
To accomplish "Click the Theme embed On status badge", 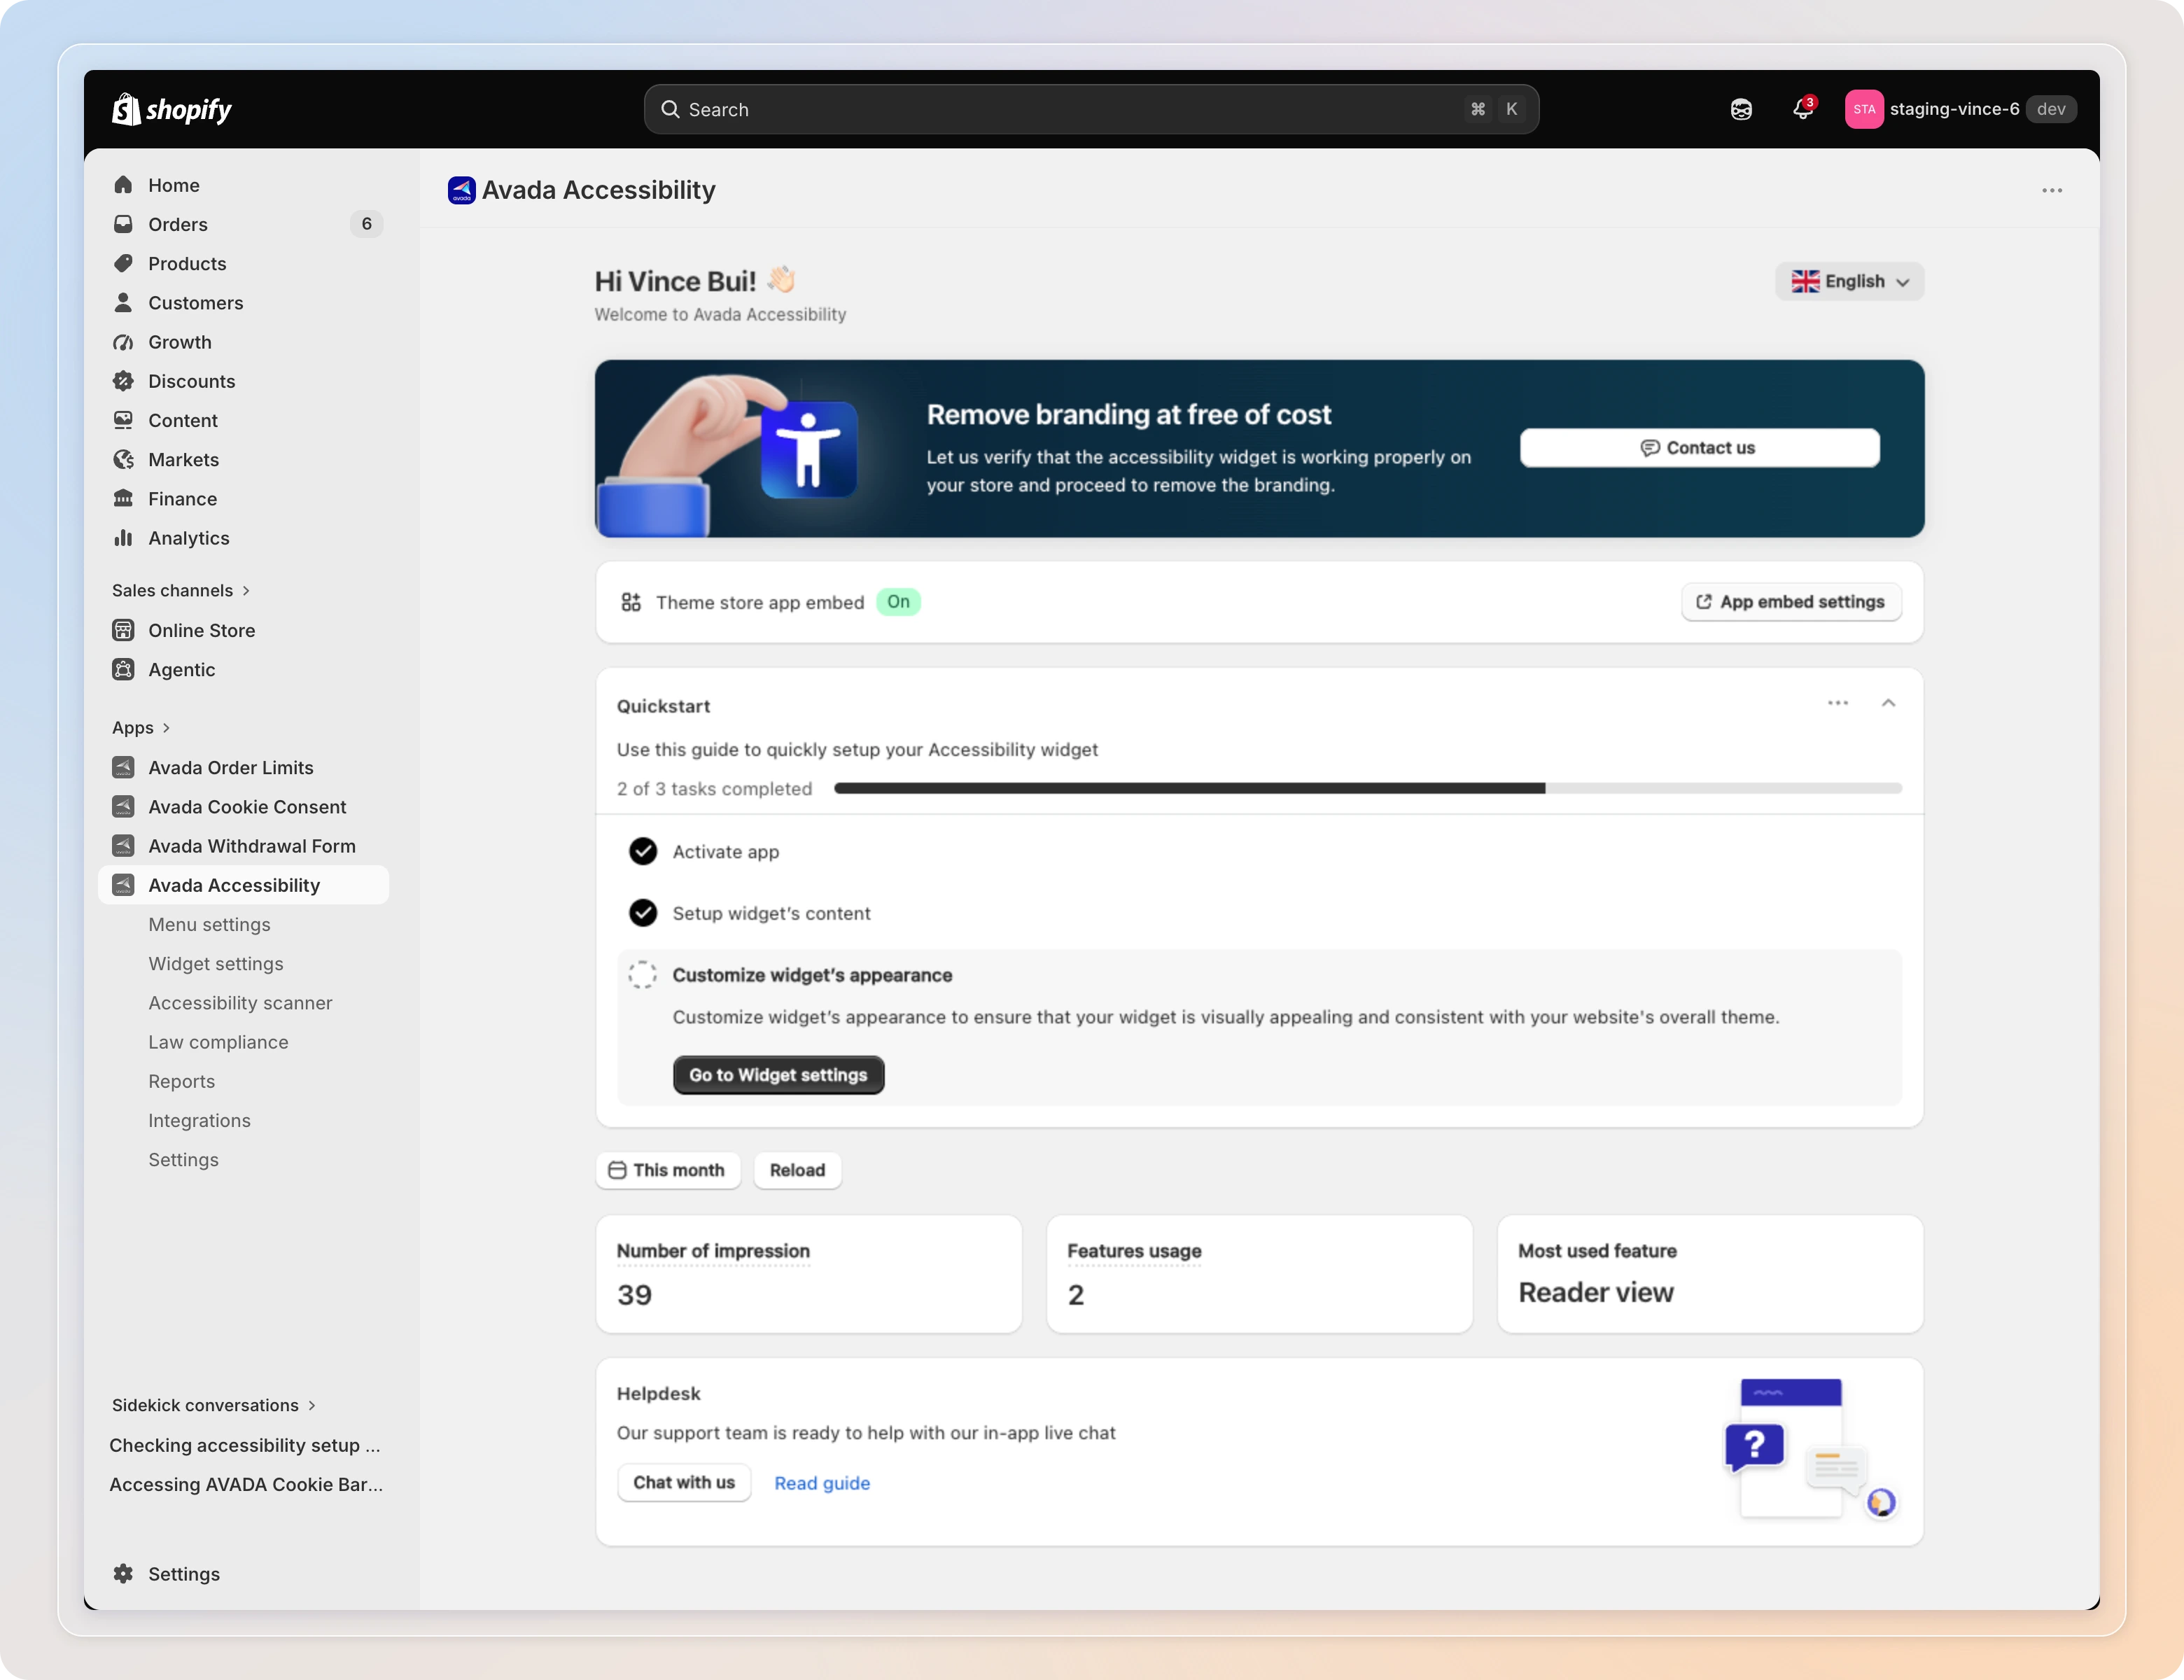I will click(x=898, y=601).
